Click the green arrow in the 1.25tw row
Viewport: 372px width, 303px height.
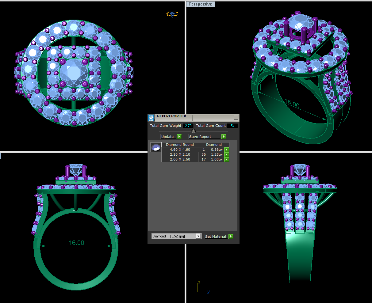[x=227, y=154]
